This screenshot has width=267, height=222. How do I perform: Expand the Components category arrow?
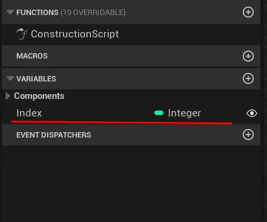(8, 96)
